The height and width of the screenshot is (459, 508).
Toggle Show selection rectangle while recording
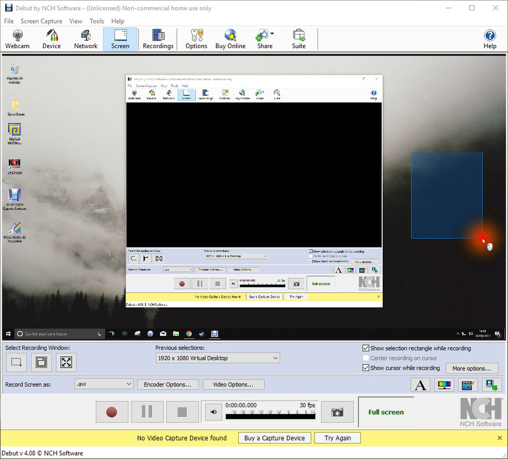366,348
